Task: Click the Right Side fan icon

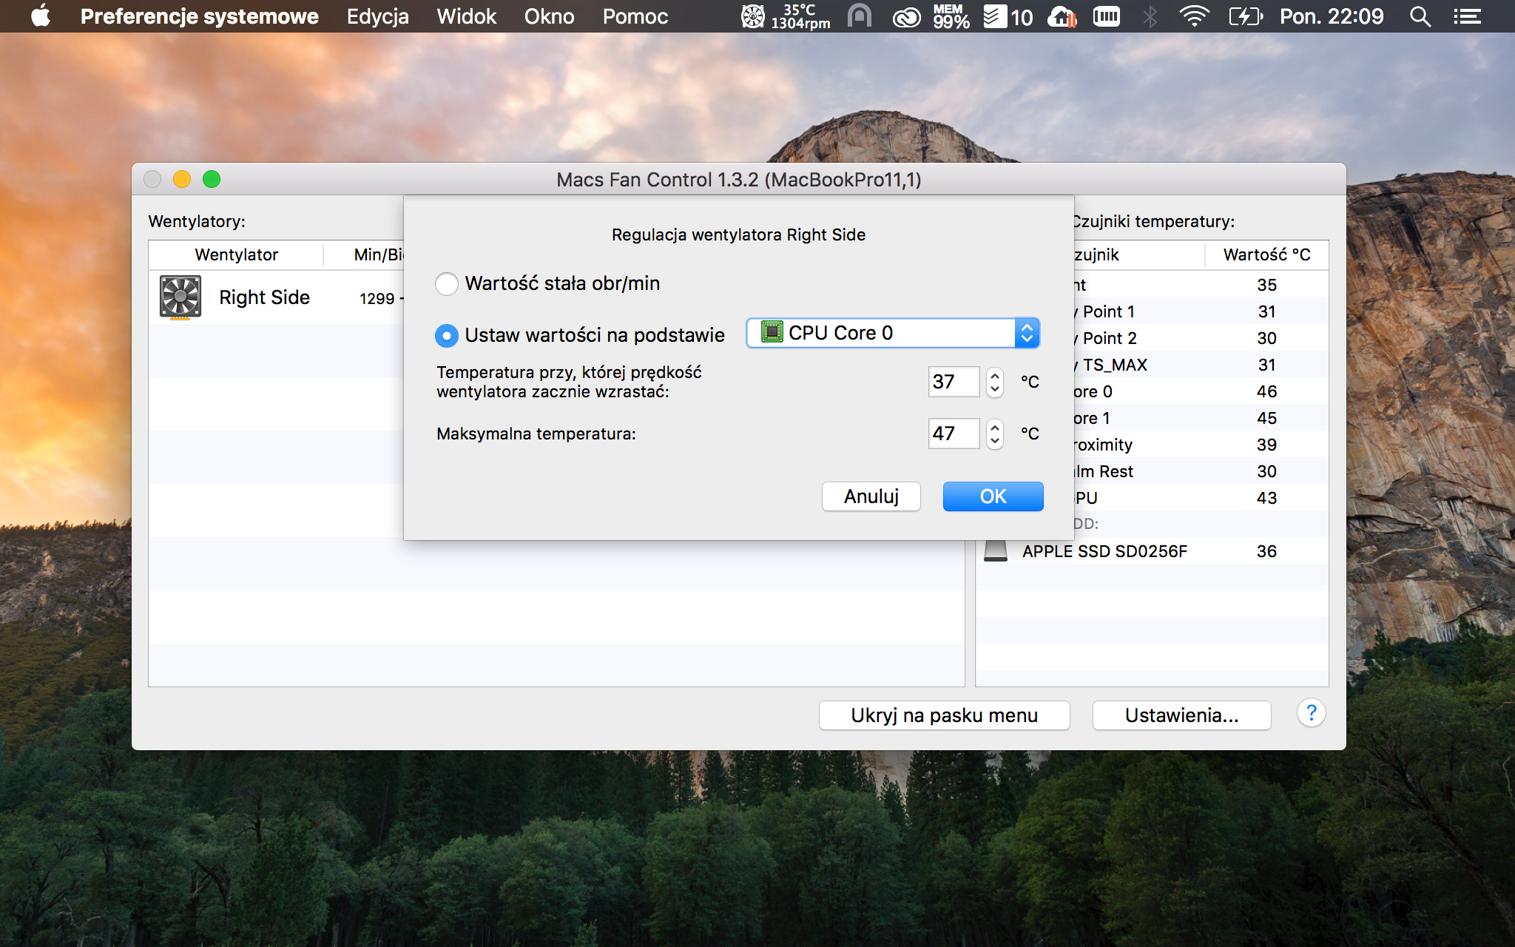Action: [180, 297]
